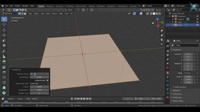200x112 pixels.
Task: Expand the Delta Transform panel
Action: [173, 87]
